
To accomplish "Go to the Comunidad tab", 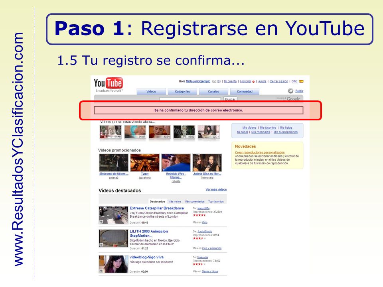I will [x=245, y=92].
